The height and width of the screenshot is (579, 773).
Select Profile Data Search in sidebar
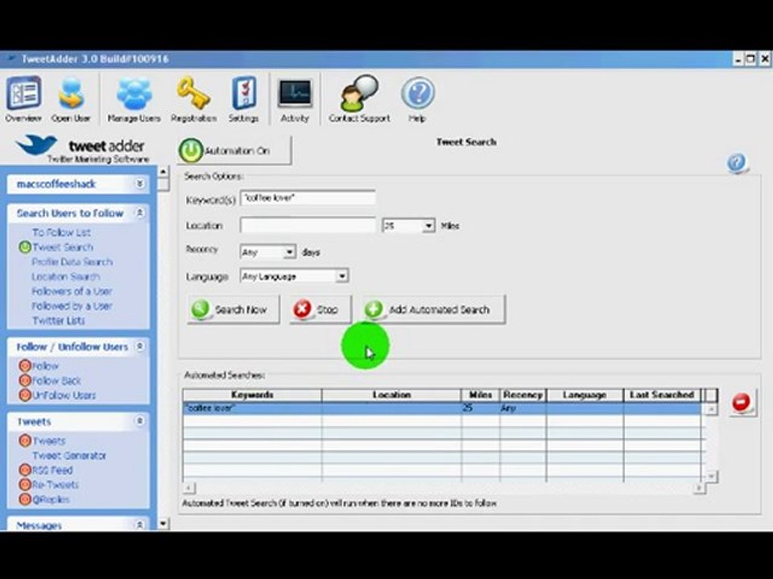(72, 262)
